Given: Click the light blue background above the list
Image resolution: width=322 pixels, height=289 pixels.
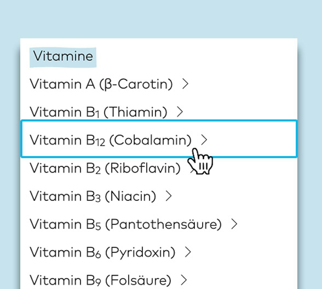Looking at the screenshot, I should (161, 19).
